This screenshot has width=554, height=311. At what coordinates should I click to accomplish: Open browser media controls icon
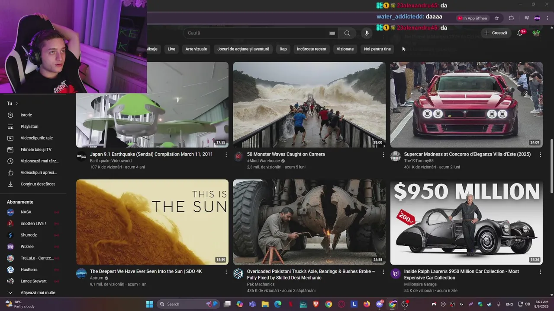pos(527,18)
